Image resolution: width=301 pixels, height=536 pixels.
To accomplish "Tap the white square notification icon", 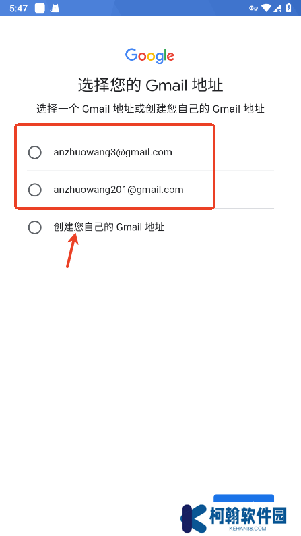I will (x=40, y=8).
